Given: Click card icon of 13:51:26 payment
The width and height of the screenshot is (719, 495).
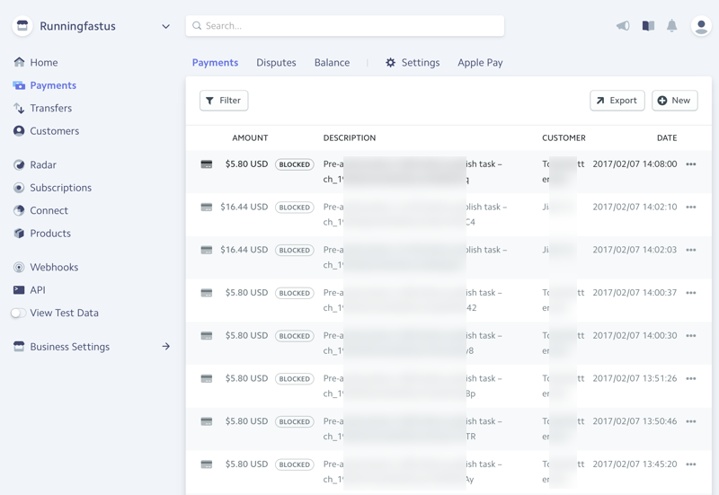Looking at the screenshot, I should tap(207, 378).
